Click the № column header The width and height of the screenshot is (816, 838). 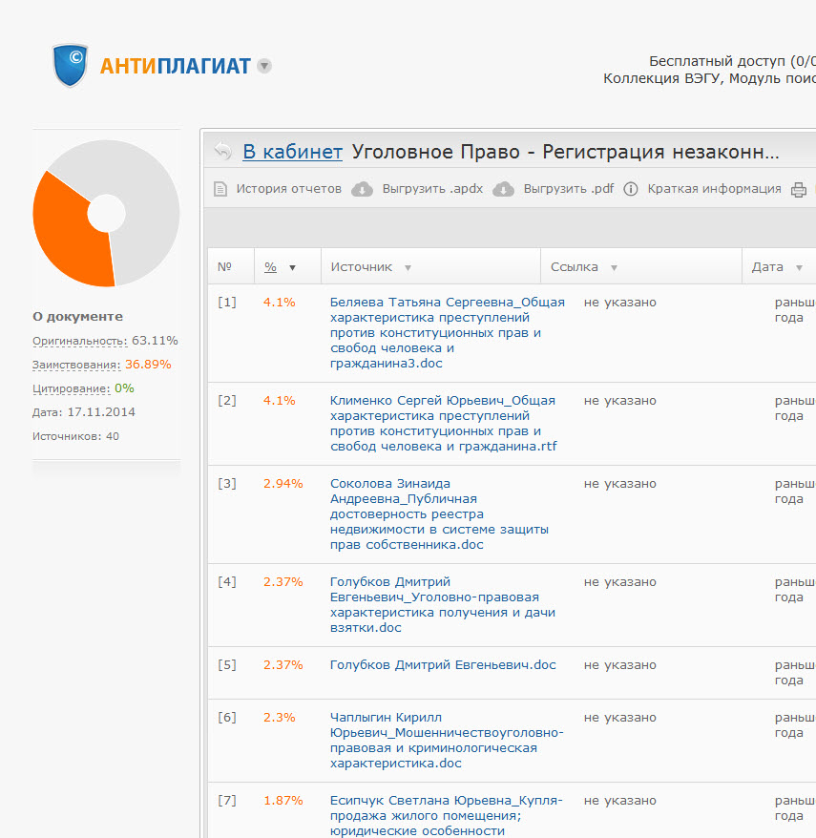click(224, 266)
